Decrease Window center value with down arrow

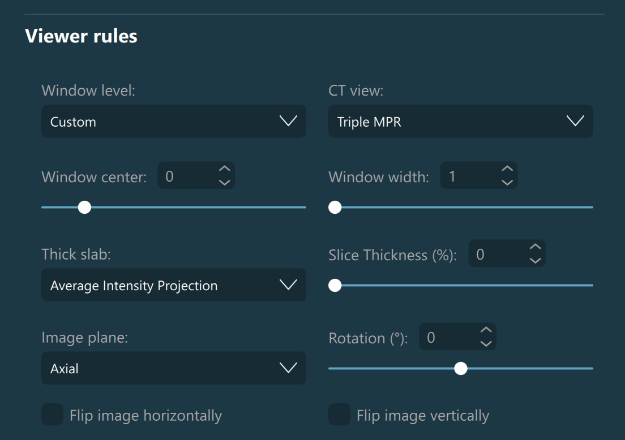[x=224, y=183]
